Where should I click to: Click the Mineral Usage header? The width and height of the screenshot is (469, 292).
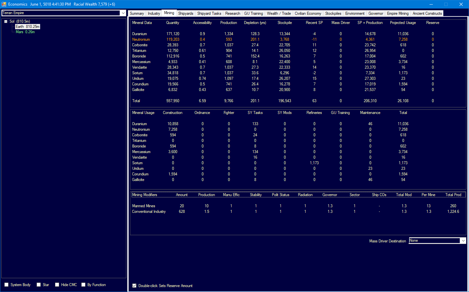pyautogui.click(x=143, y=113)
